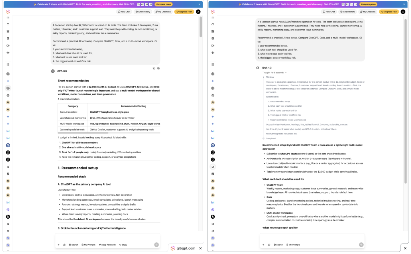This screenshot has height=254, width=411.
Task: Open Chat History in Grok 4.3 window
Action: point(348,12)
